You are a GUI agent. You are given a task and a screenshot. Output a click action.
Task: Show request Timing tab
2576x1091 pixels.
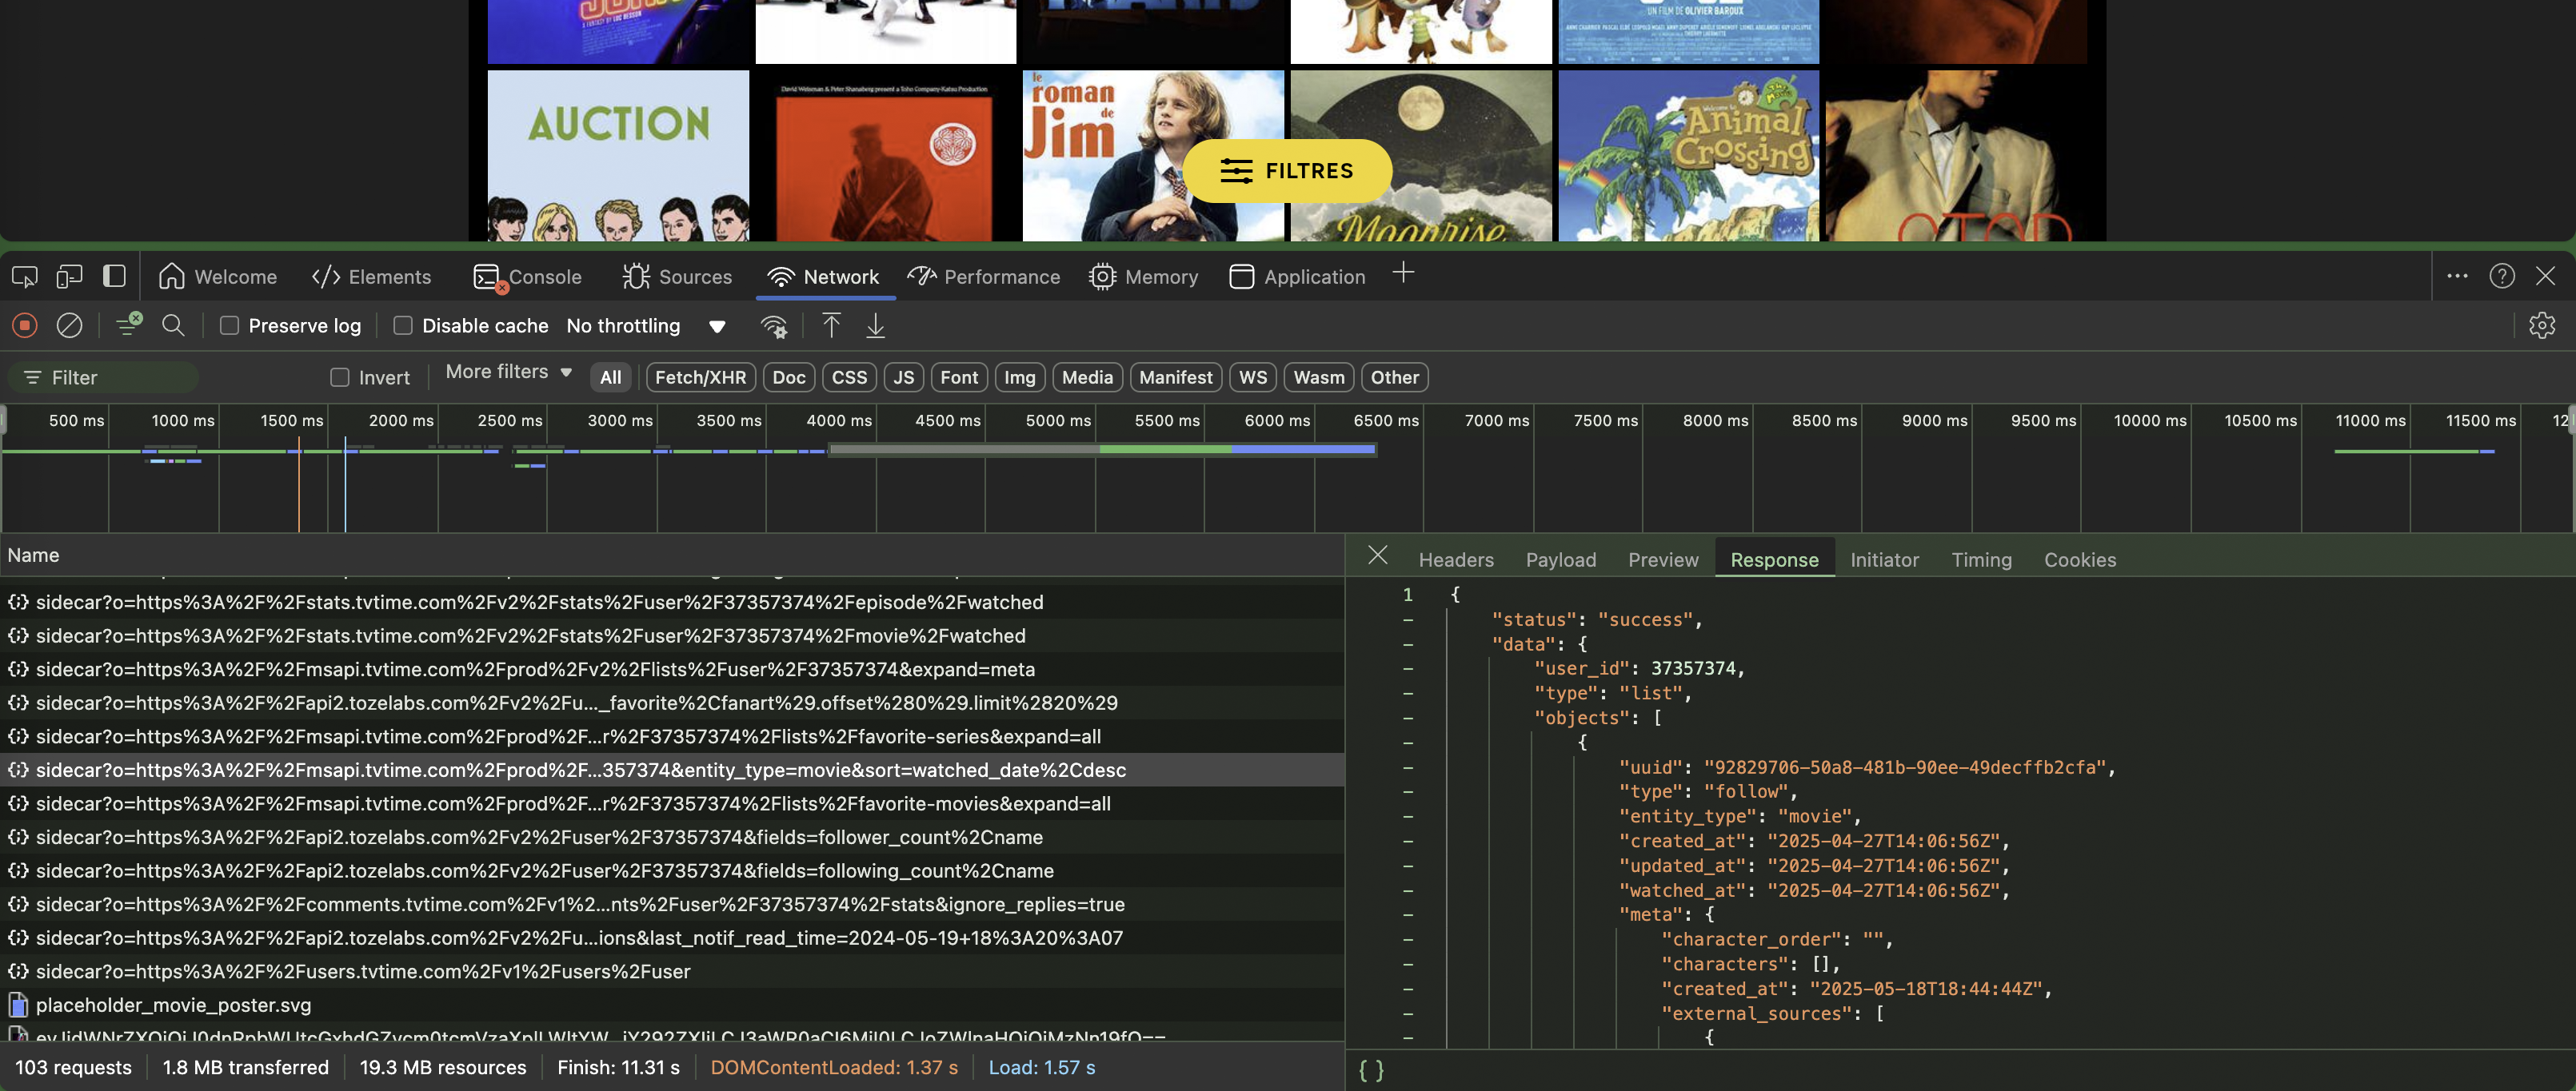[1981, 560]
